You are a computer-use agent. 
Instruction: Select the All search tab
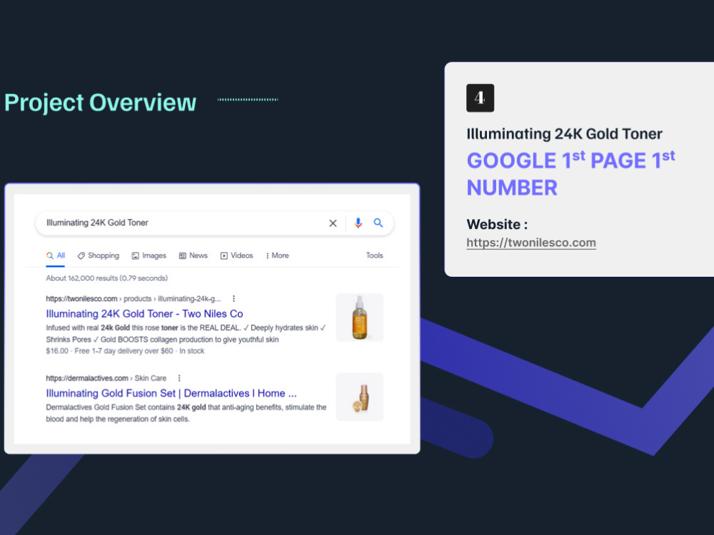[x=56, y=255]
